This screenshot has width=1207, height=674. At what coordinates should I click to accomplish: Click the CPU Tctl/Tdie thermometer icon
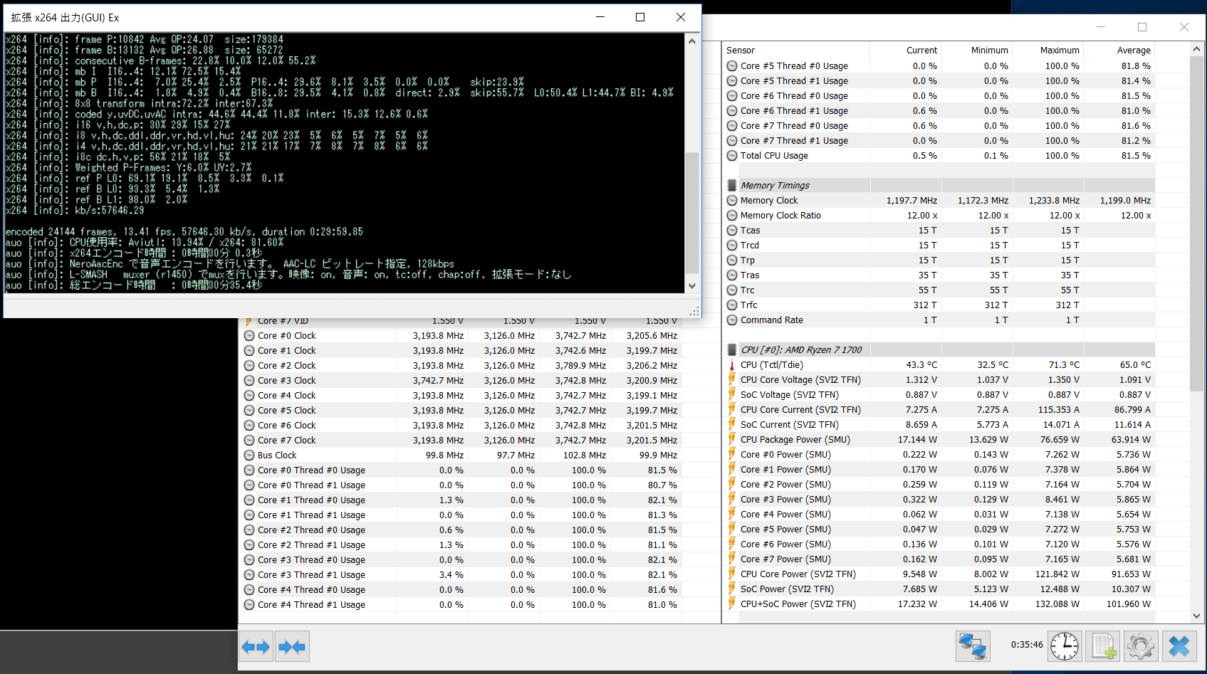point(731,365)
